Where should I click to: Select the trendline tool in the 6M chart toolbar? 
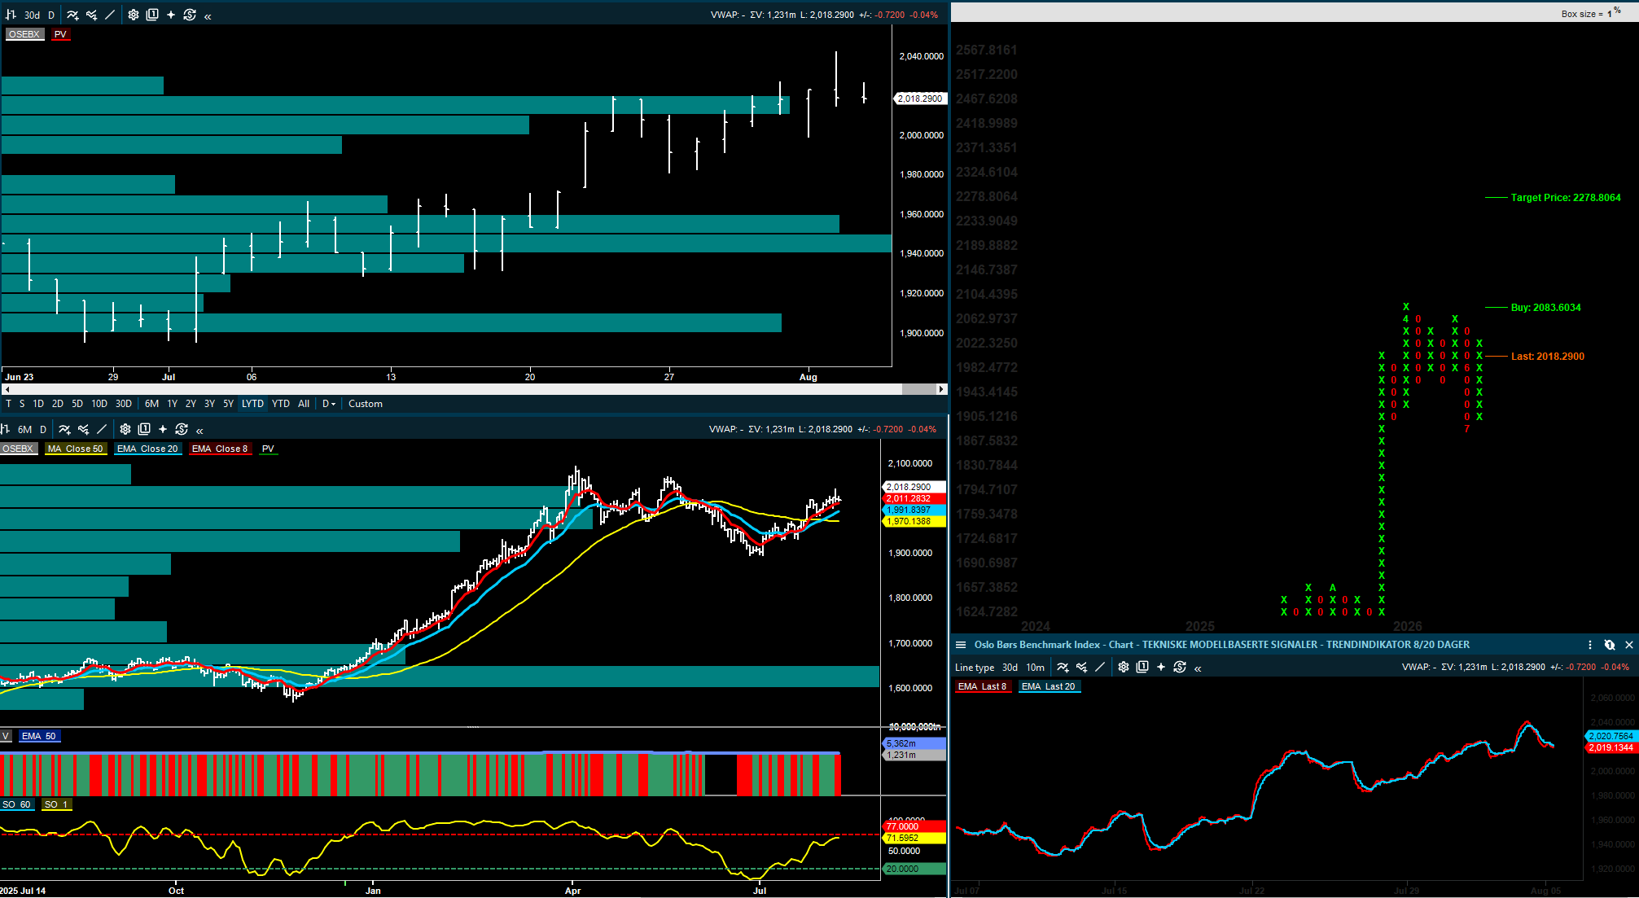click(102, 429)
